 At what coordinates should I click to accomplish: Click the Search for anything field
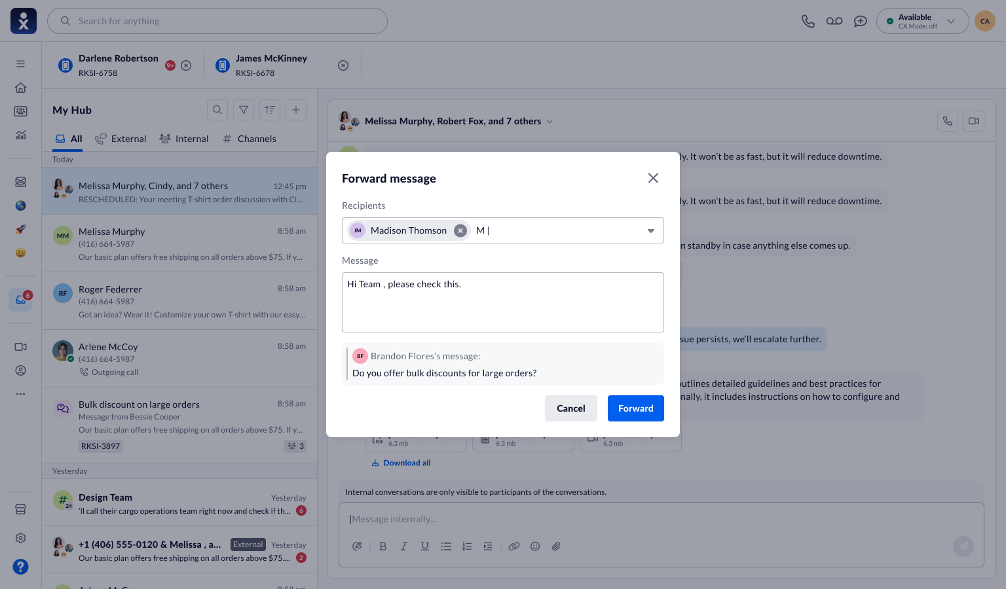[x=217, y=21]
